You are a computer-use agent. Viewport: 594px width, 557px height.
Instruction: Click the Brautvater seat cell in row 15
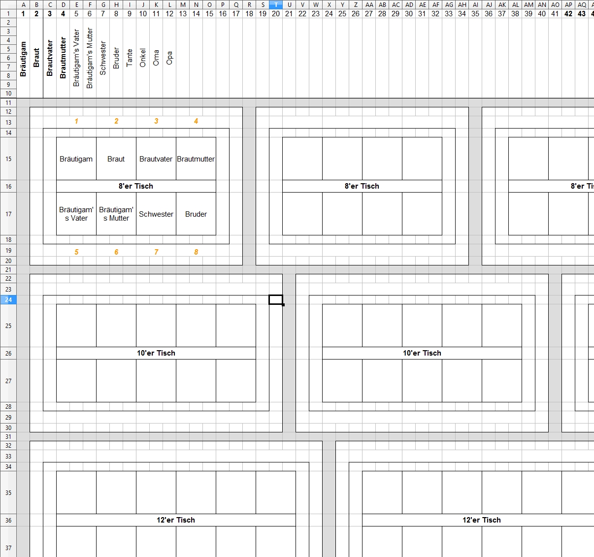156,159
